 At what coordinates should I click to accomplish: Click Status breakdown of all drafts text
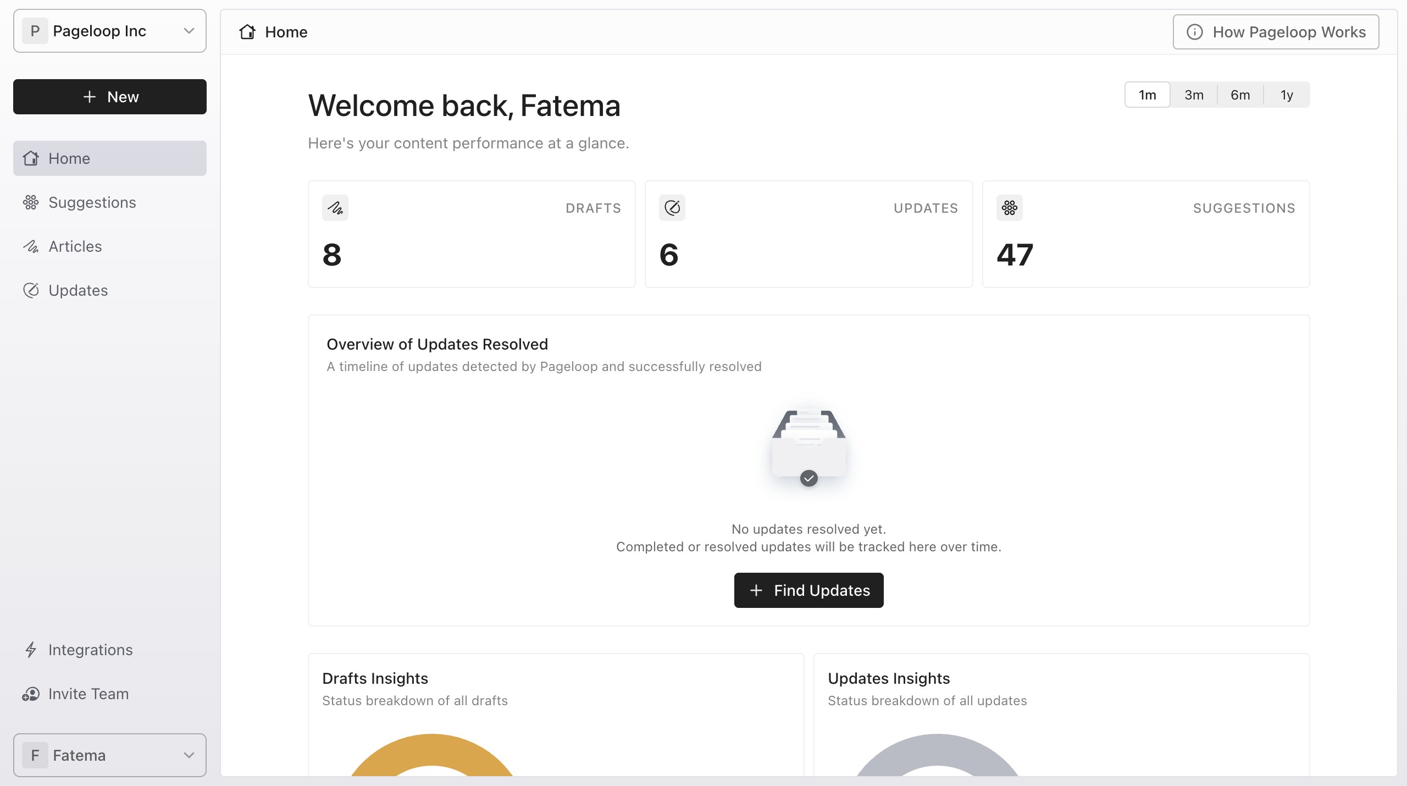point(415,701)
